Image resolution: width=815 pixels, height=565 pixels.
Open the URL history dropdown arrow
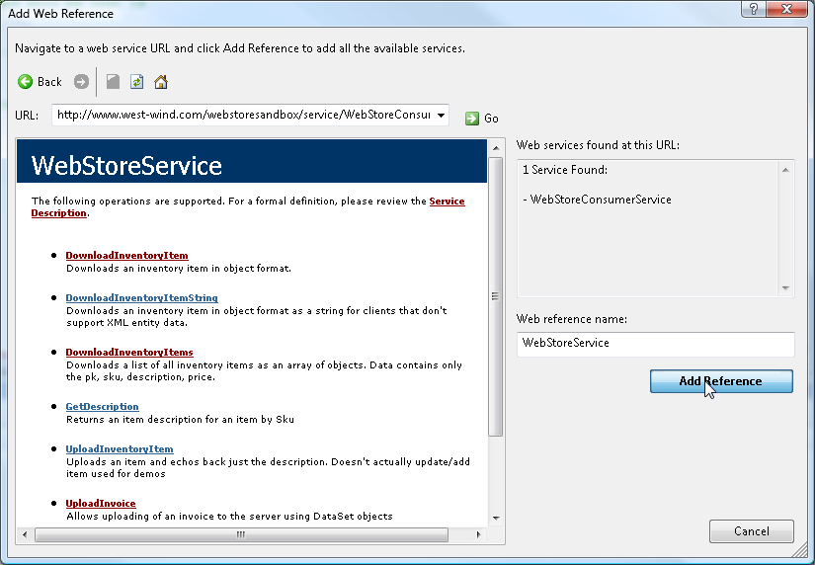[441, 115]
